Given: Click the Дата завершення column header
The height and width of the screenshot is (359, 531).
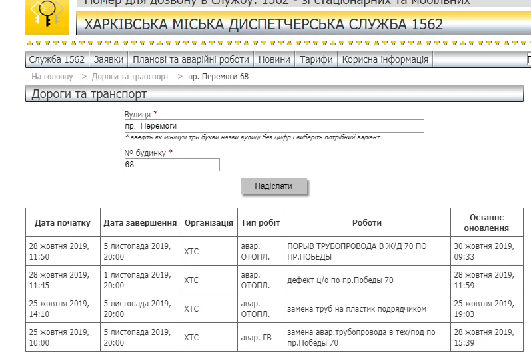Looking at the screenshot, I should pyautogui.click(x=140, y=223).
